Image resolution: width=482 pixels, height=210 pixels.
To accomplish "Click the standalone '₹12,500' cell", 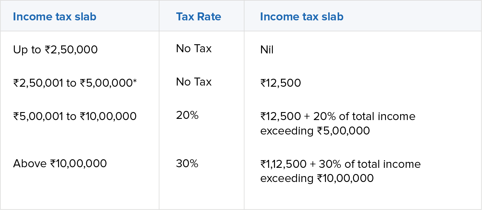I will (x=280, y=83).
